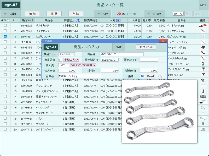Open row 18 caliper thumbnail
This screenshot has width=209, height=156.
(203, 119)
